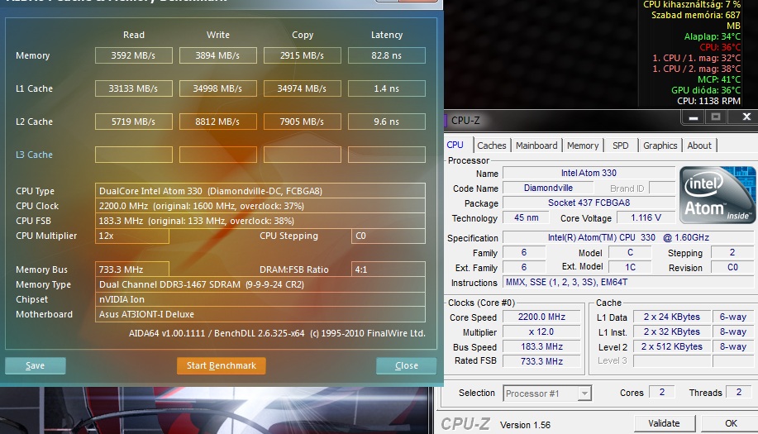Click the Memory Copy 2915 MB/s field
Image resolution: width=758 pixels, height=434 pixels.
(x=303, y=55)
